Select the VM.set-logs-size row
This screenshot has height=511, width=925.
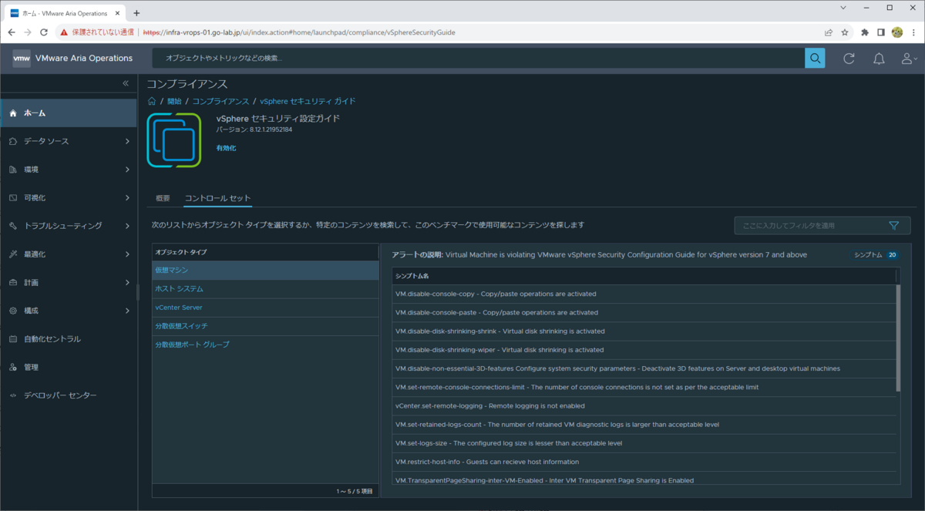pos(644,443)
